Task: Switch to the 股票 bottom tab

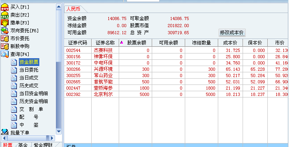Action: [7, 145]
